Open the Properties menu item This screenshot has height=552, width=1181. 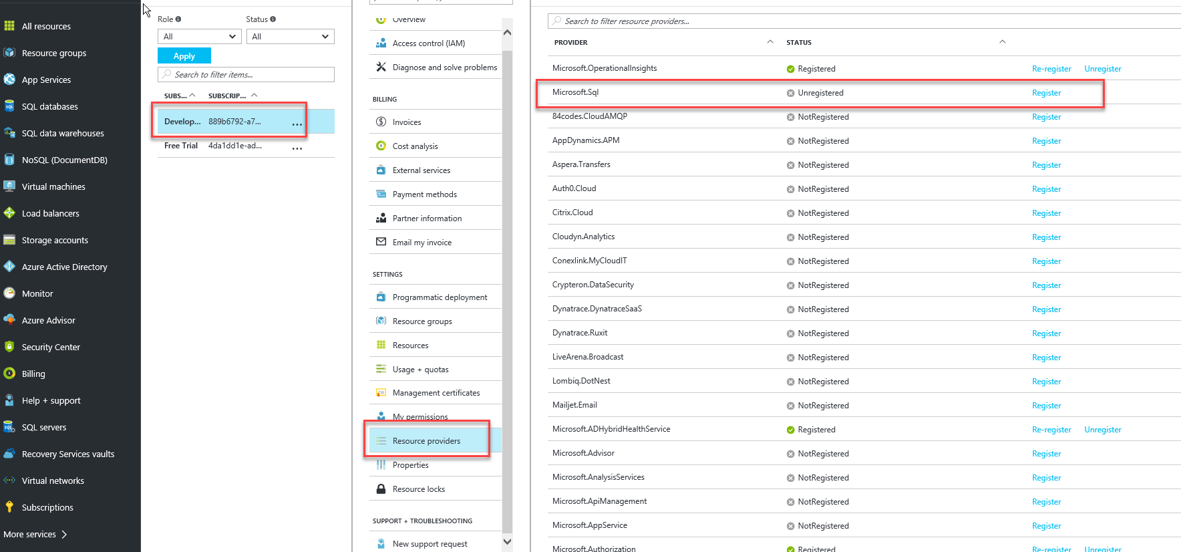(x=435, y=464)
